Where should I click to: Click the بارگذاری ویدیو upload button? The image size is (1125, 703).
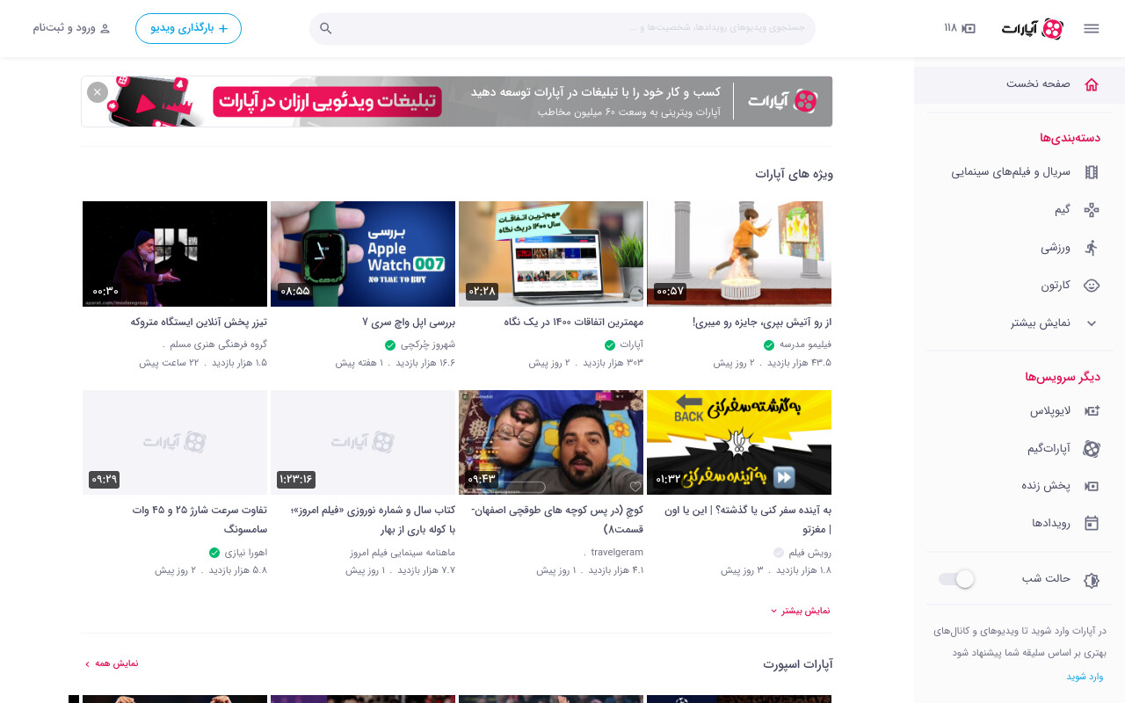(x=188, y=28)
